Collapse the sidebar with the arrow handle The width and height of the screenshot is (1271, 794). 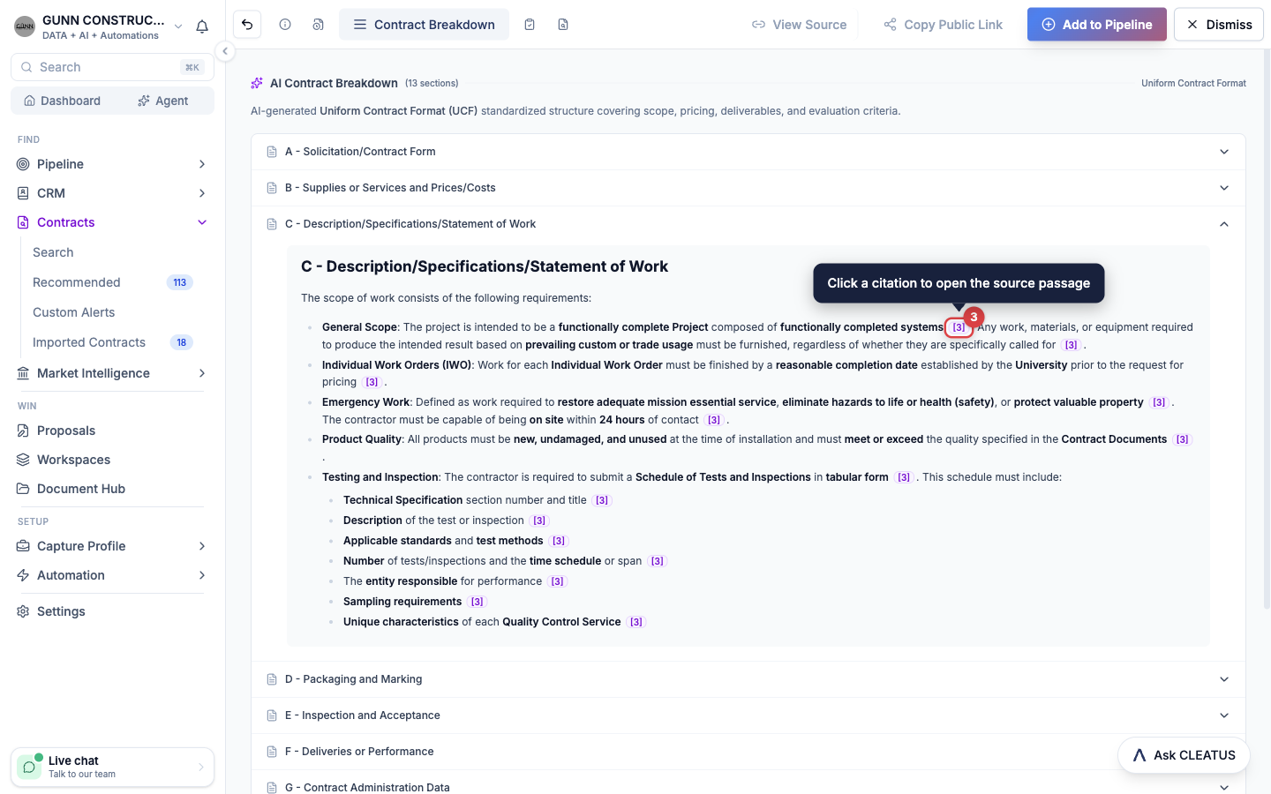pyautogui.click(x=225, y=51)
